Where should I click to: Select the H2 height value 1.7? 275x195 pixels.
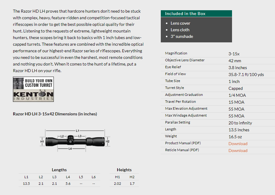pos(132,184)
